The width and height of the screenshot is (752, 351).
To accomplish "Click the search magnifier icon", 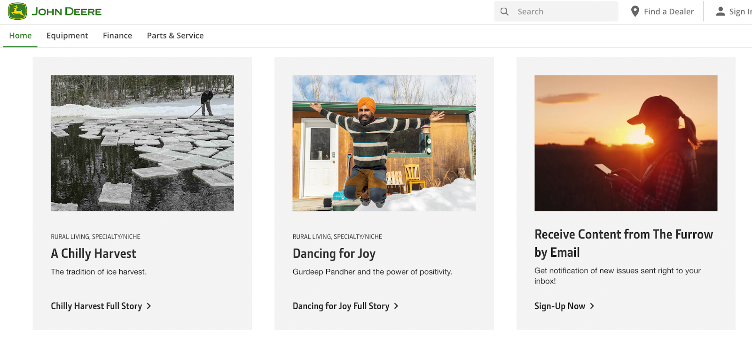I will coord(504,12).
